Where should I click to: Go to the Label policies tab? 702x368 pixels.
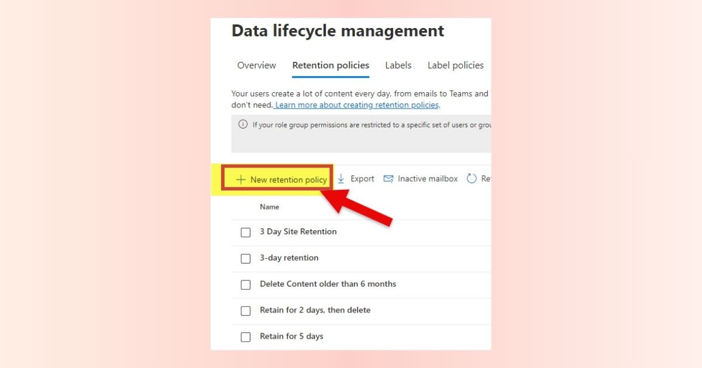click(455, 65)
